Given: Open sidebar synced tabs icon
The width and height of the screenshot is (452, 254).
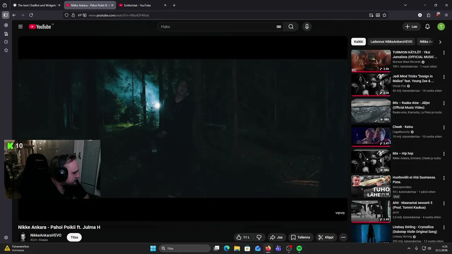Looking at the screenshot, I should [x=6, y=34].
